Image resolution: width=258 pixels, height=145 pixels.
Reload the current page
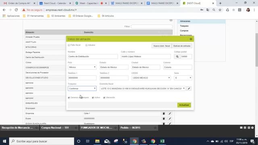tap(16, 10)
